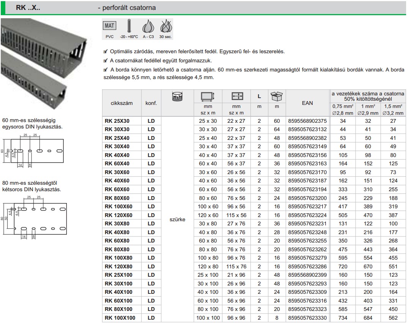Click EAN code 8595057623194
The height and width of the screenshot is (325, 408).
[x=307, y=189]
